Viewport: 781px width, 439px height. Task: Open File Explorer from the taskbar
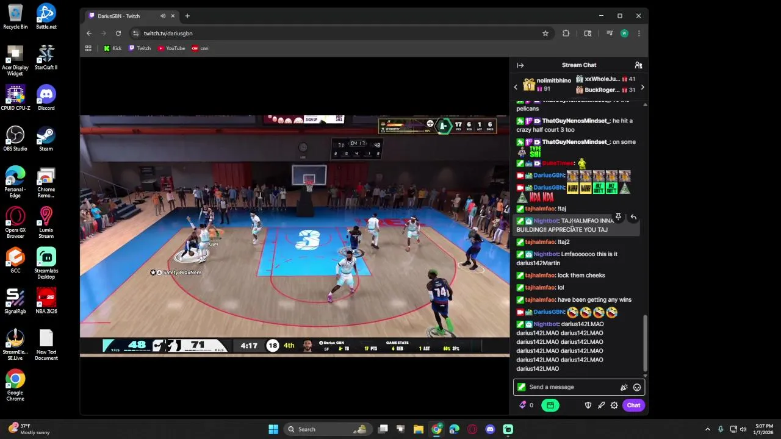coord(418,429)
